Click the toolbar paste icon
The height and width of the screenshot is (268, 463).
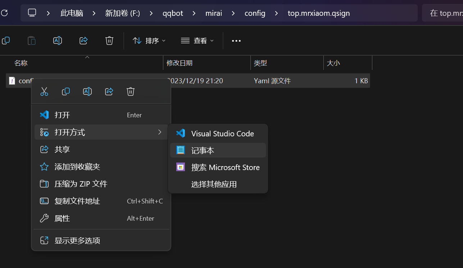[32, 41]
